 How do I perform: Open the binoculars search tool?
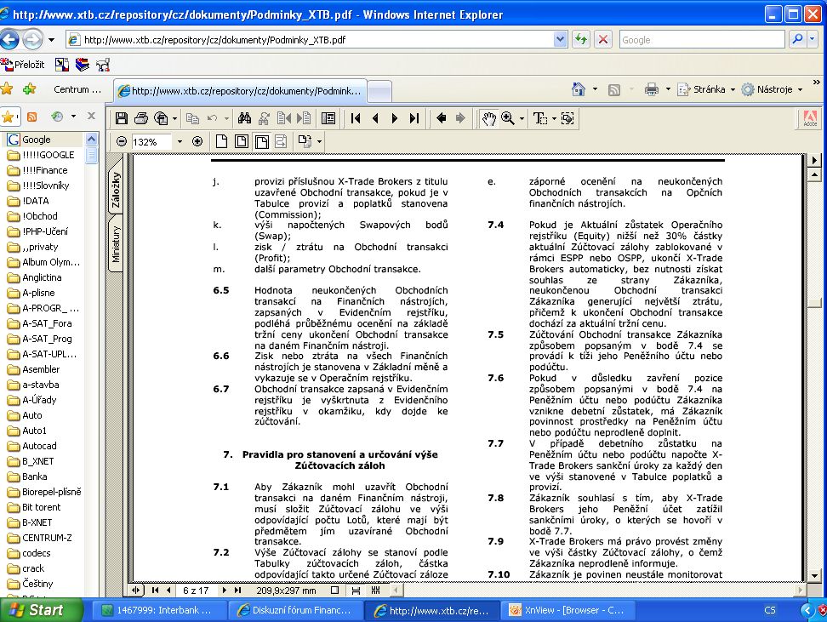[244, 118]
